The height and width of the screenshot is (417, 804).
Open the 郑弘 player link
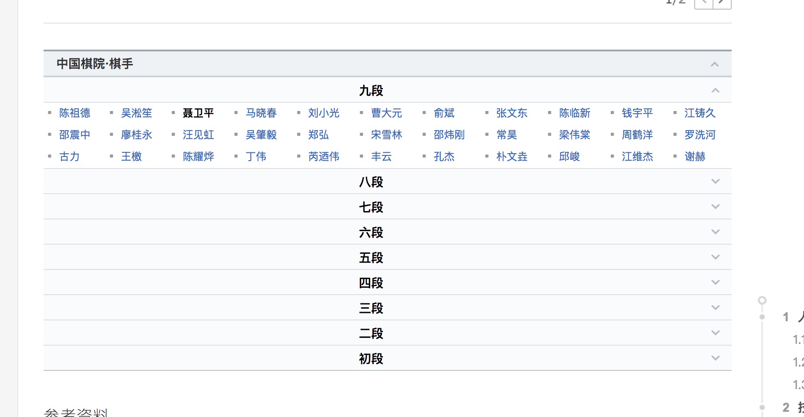[319, 135]
